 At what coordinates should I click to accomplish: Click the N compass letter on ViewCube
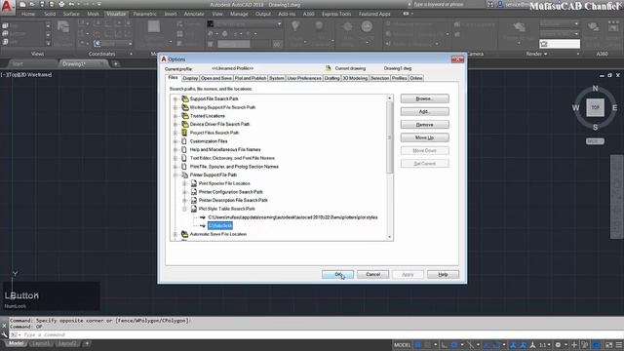click(x=595, y=89)
